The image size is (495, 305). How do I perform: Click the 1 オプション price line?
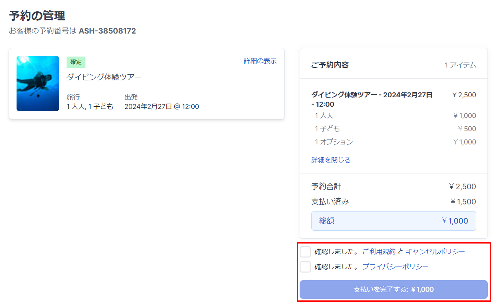334,142
